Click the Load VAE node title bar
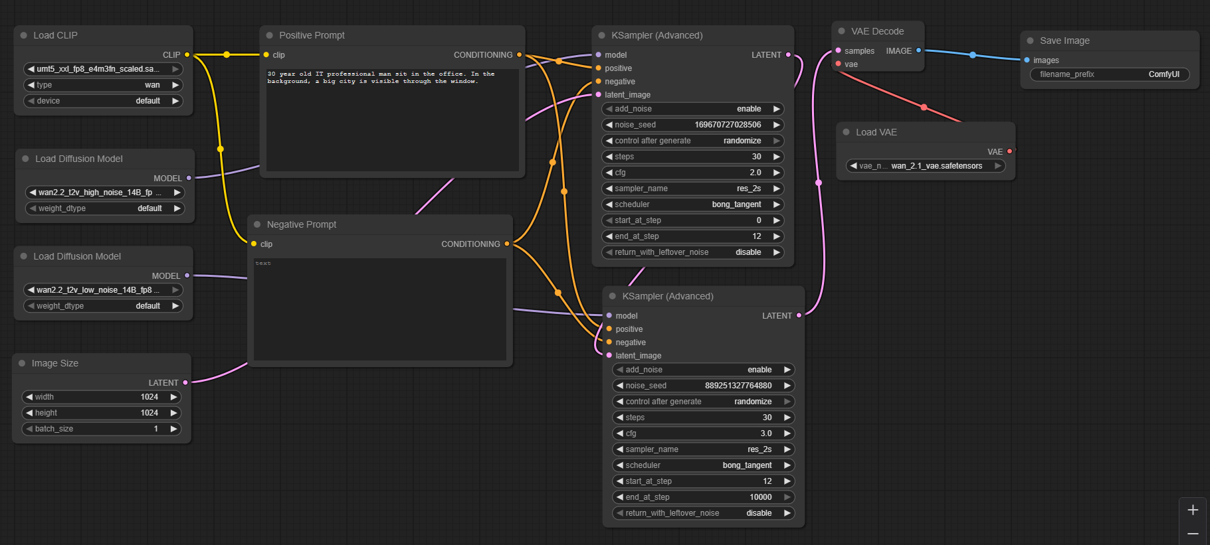The width and height of the screenshot is (1210, 545). (876, 132)
